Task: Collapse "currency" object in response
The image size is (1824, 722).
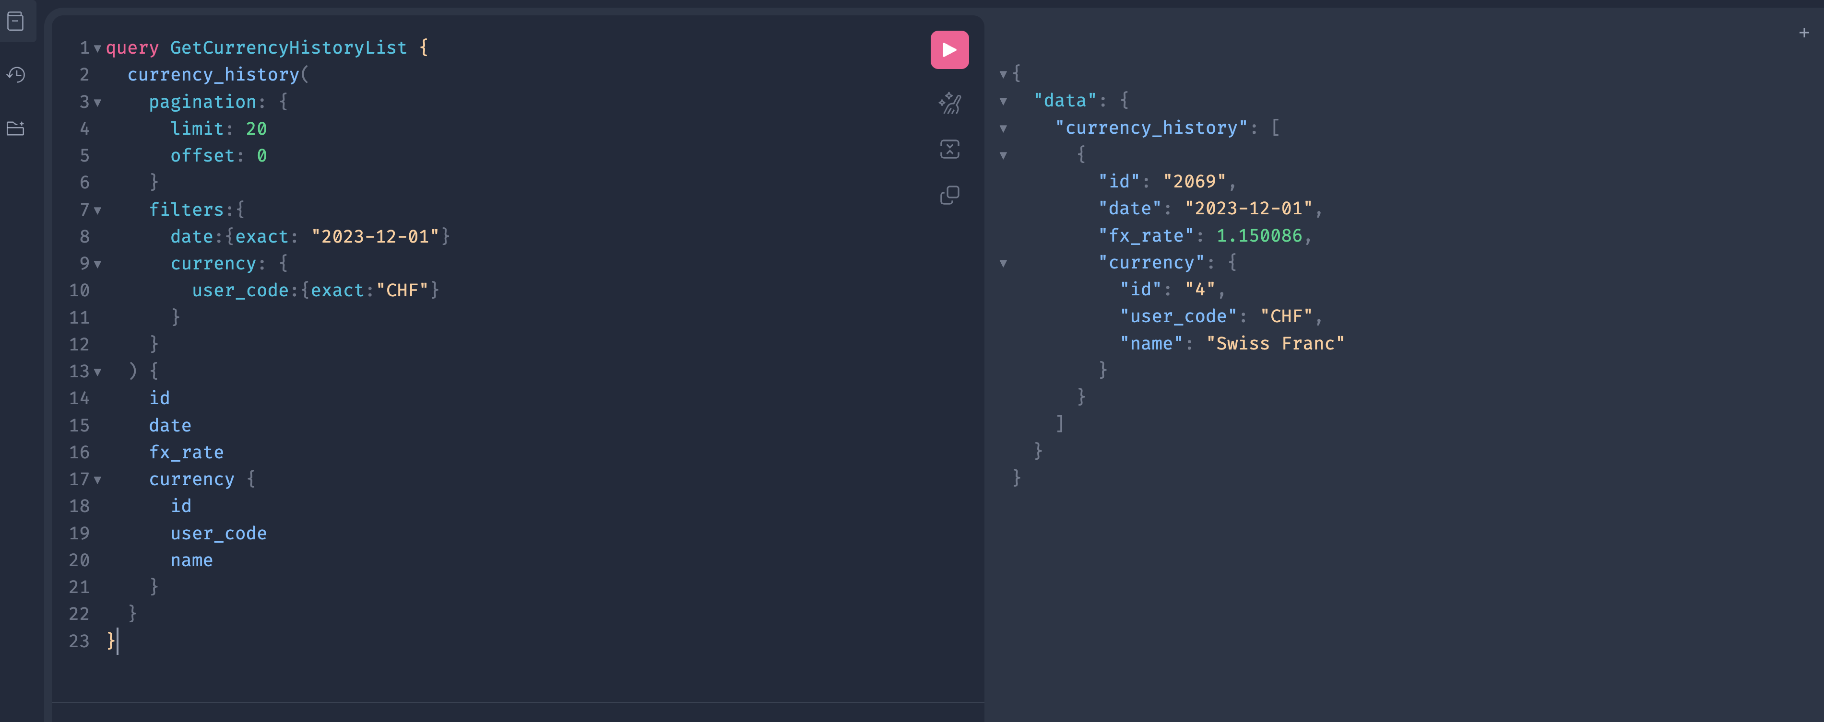Action: coord(1003,263)
